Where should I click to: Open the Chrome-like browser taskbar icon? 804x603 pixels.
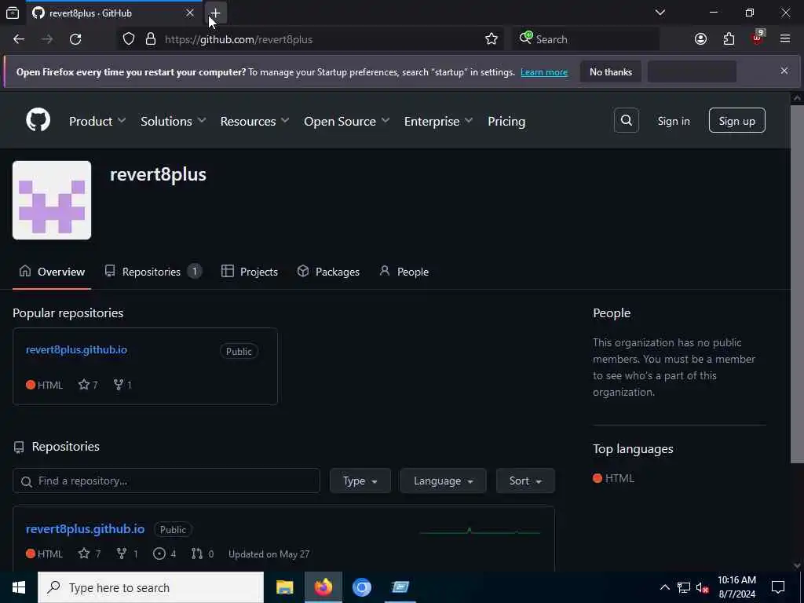362,587
